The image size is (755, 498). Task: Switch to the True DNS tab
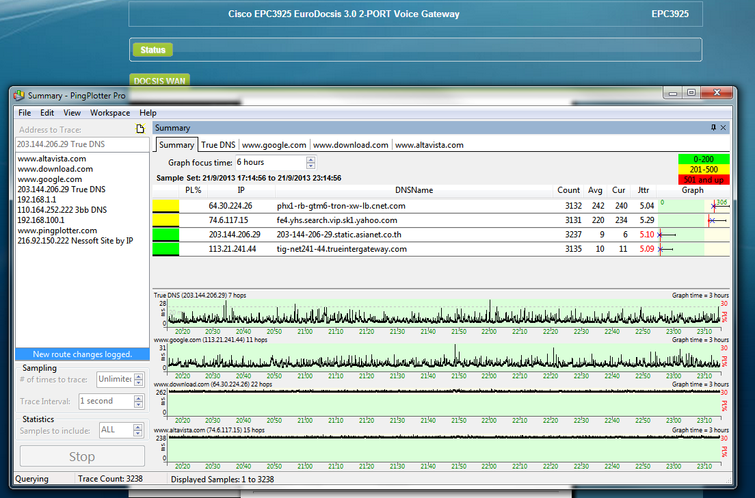click(218, 145)
